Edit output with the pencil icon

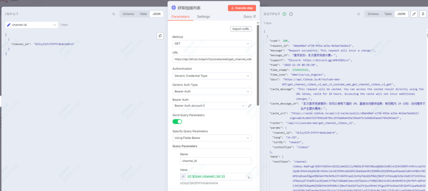(x=414, y=14)
